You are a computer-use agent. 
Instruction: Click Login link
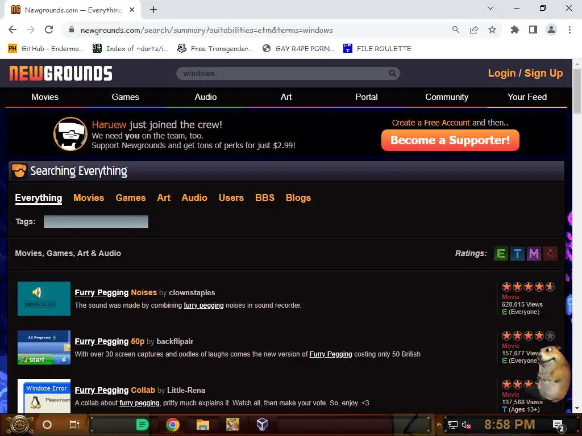[x=502, y=73]
